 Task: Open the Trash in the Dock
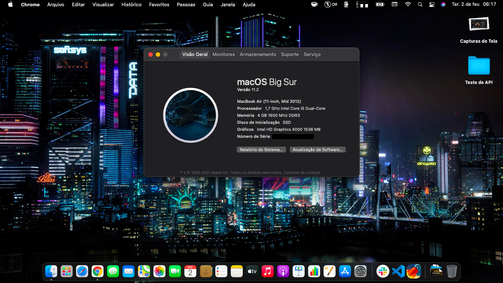click(x=452, y=272)
